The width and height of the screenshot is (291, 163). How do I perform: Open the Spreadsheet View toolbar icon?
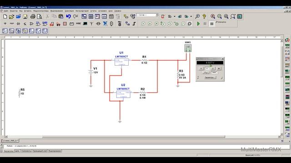(90, 16)
